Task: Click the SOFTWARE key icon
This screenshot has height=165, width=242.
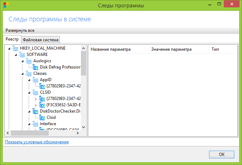Action: pos(22,55)
